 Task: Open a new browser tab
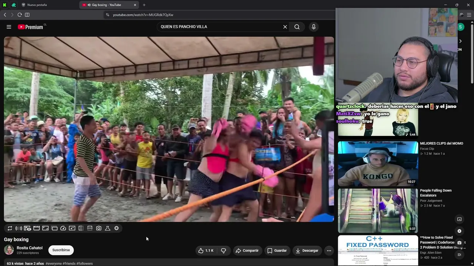pyautogui.click(x=144, y=5)
